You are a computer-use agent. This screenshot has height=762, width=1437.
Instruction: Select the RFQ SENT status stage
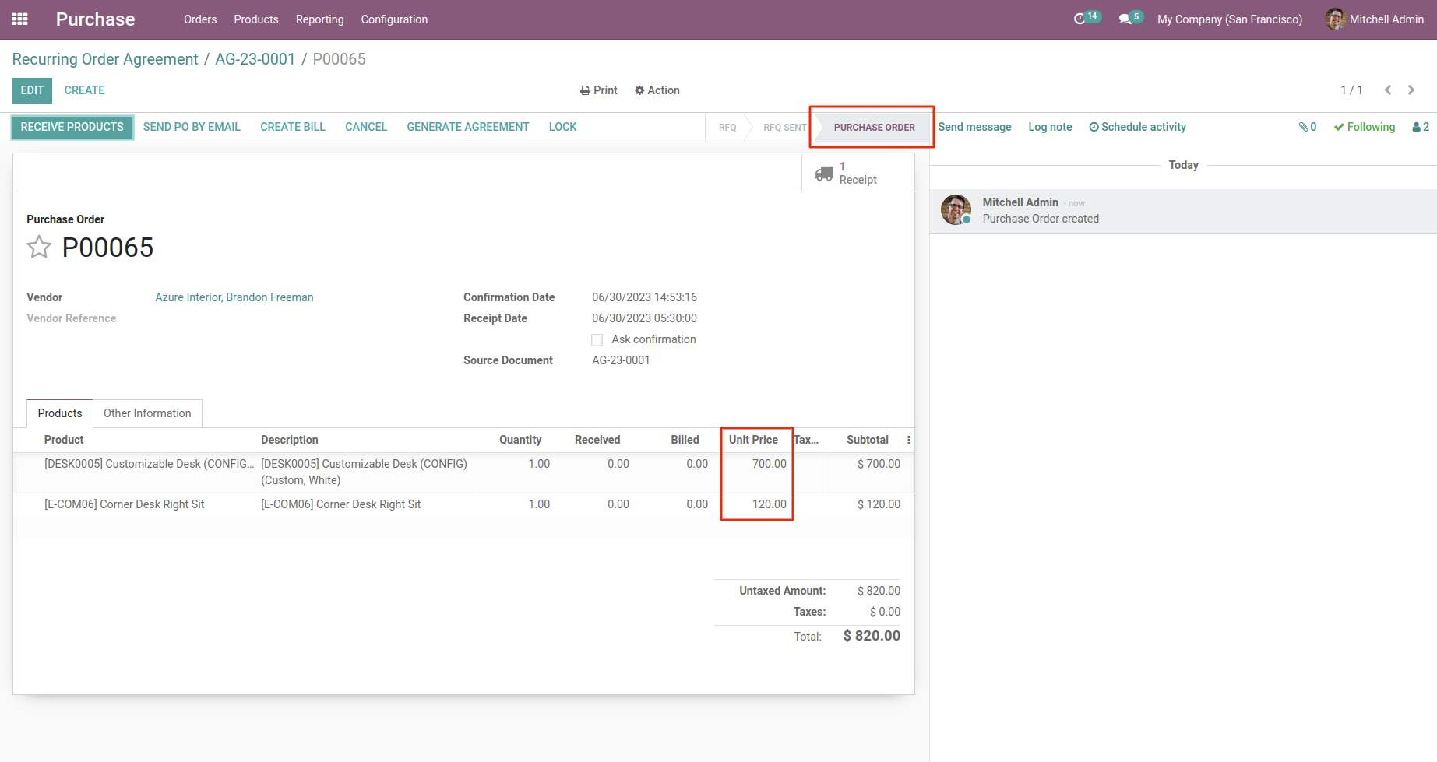(x=784, y=128)
